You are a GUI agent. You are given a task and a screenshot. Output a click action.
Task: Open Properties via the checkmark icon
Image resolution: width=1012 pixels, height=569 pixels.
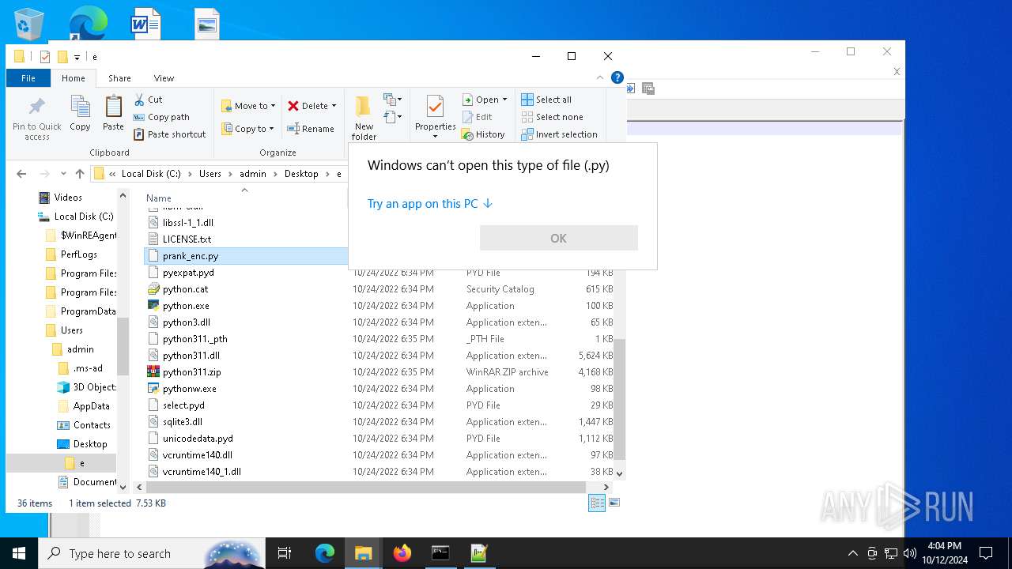[435, 107]
